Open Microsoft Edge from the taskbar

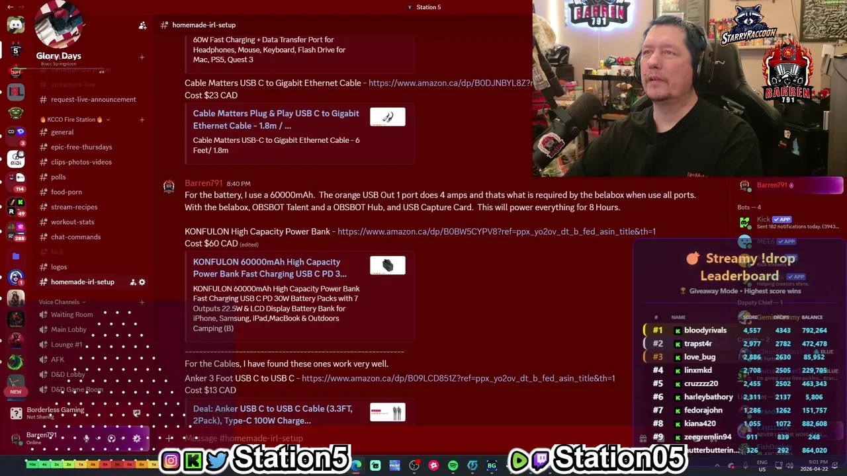pos(356,465)
